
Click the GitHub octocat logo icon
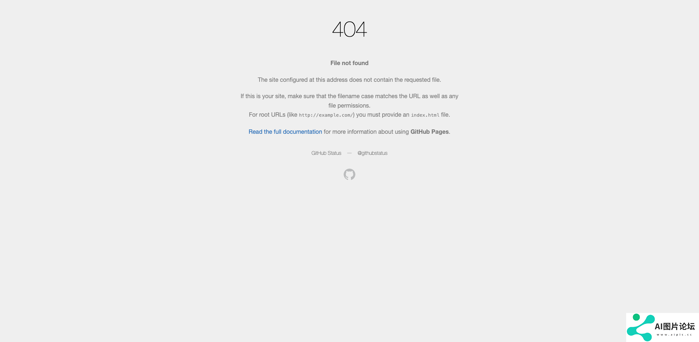tap(349, 174)
